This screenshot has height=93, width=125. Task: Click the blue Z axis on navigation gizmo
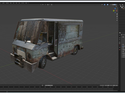(115, 8)
